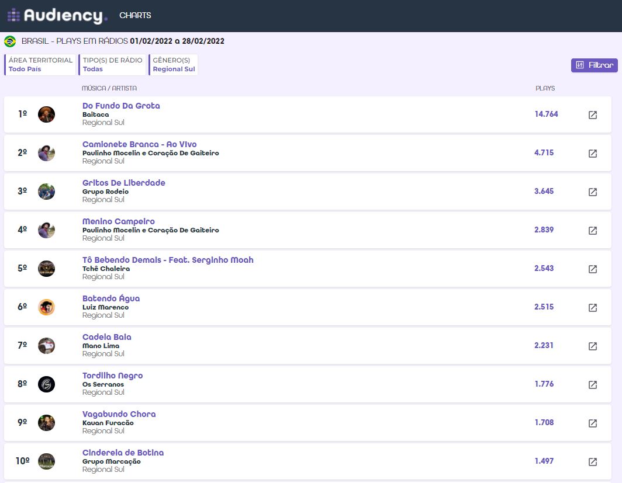Select the Vagabundo Chora song title
622x483 pixels.
point(119,414)
